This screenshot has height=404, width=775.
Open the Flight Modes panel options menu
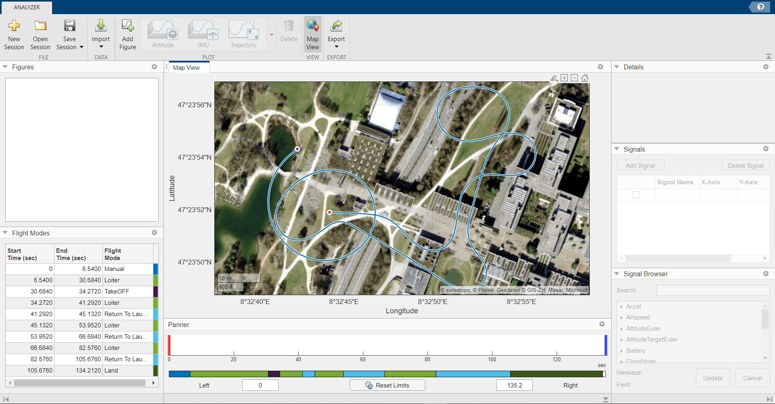154,233
